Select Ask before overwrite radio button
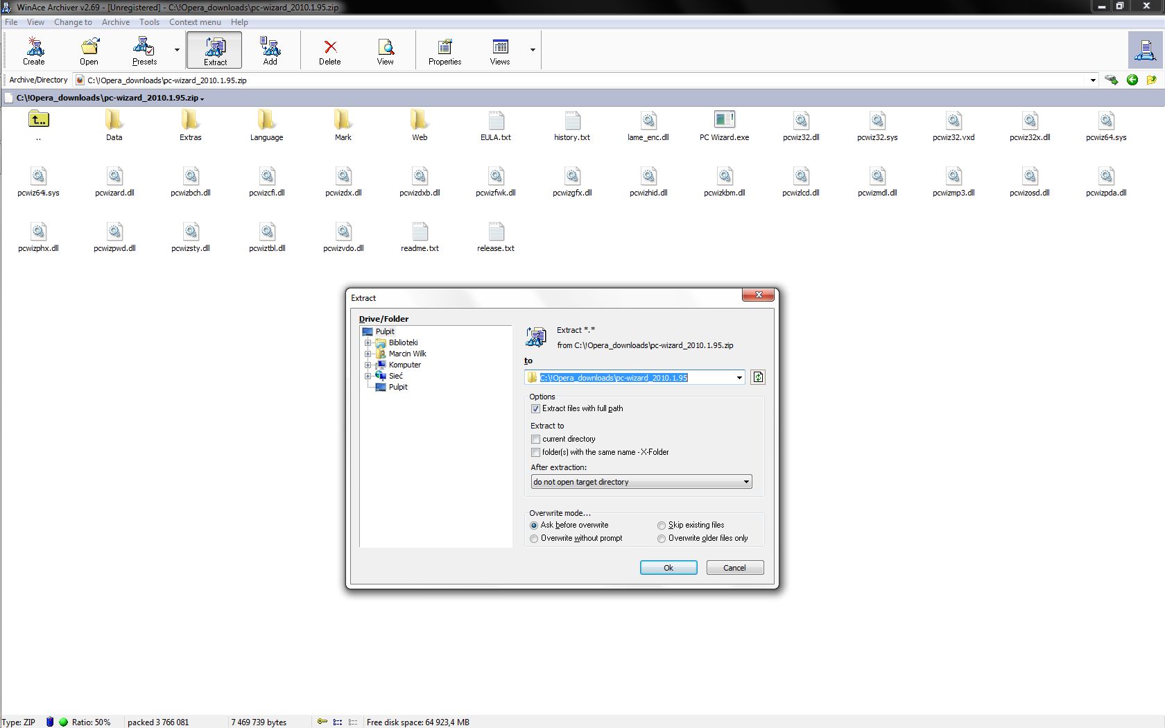 534,526
